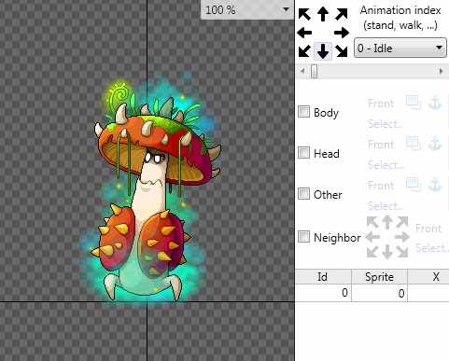
Task: Select the down-left direction arrow
Action: pos(304,50)
